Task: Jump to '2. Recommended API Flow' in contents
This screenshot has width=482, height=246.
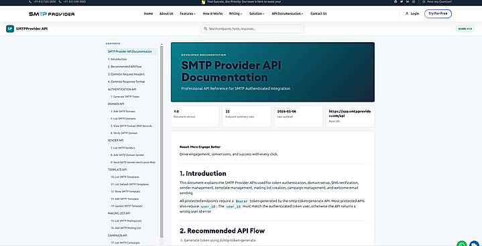Action: click(125, 66)
